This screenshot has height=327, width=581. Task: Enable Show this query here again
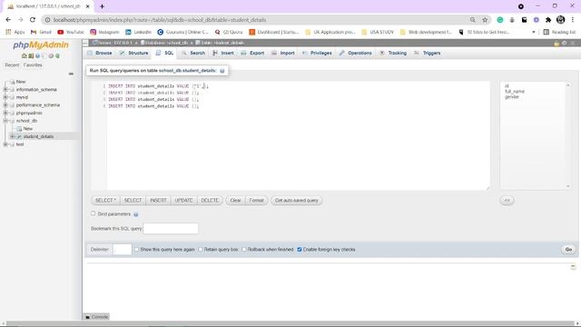(x=137, y=250)
